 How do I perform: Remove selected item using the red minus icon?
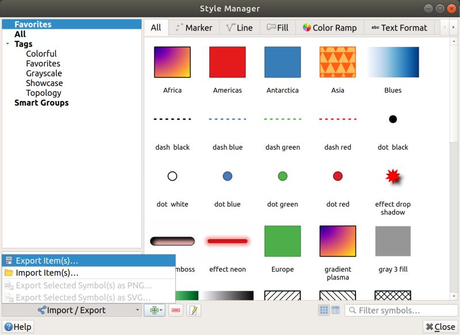(x=174, y=310)
